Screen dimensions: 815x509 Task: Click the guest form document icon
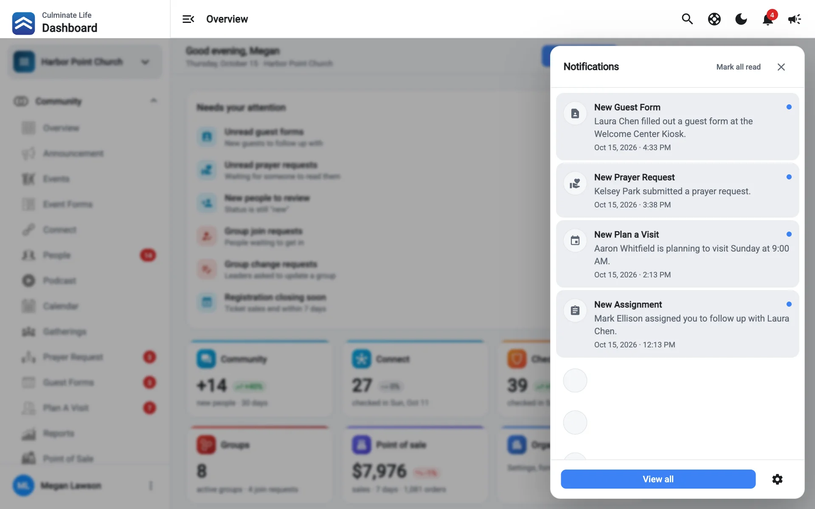tap(575, 113)
